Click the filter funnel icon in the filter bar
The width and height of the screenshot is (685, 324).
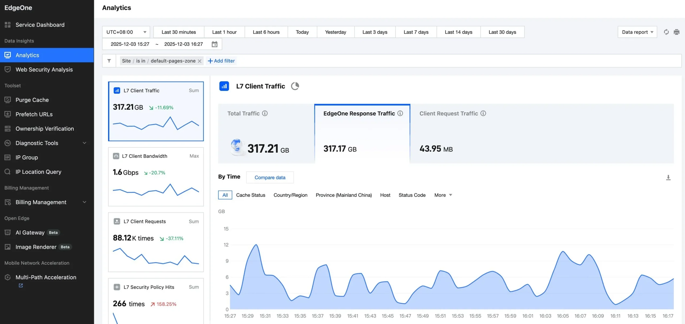tap(109, 61)
